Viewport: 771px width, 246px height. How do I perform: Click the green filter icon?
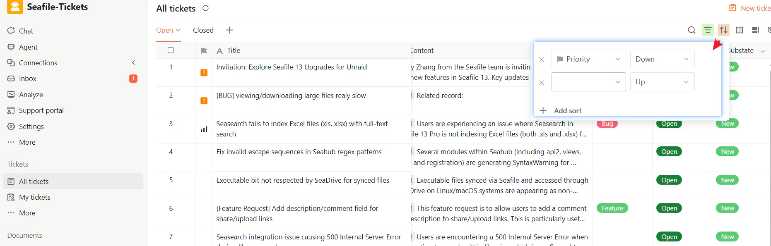point(708,30)
